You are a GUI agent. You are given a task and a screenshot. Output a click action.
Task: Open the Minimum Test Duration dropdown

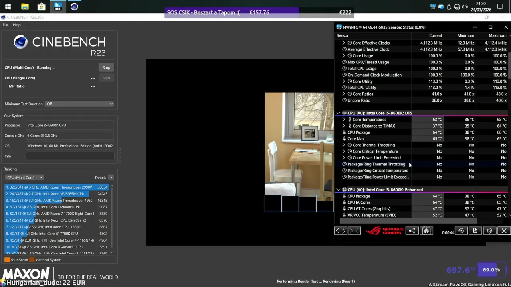79,104
